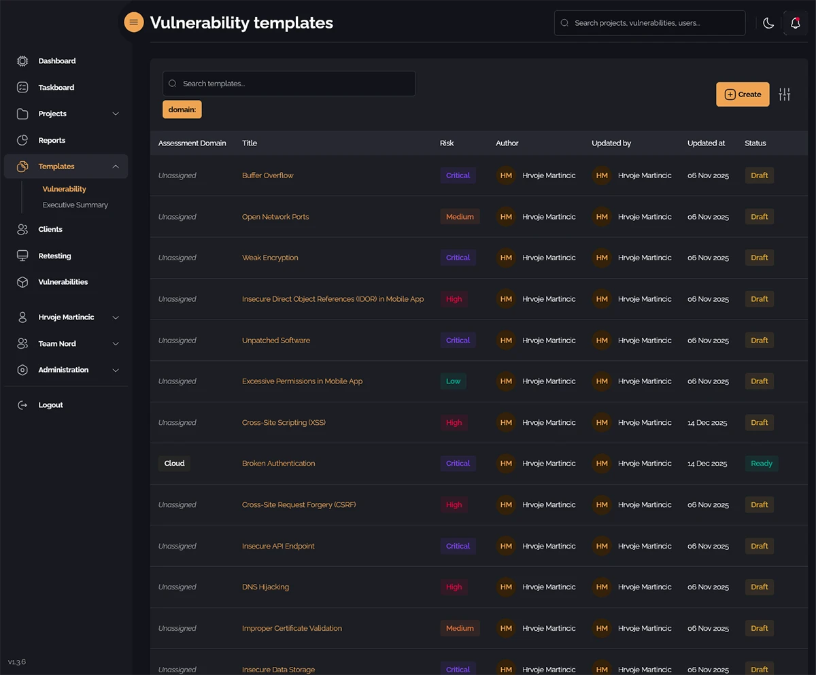Open Reports pie chart icon
Screen dimensions: 816x675
(x=22, y=140)
